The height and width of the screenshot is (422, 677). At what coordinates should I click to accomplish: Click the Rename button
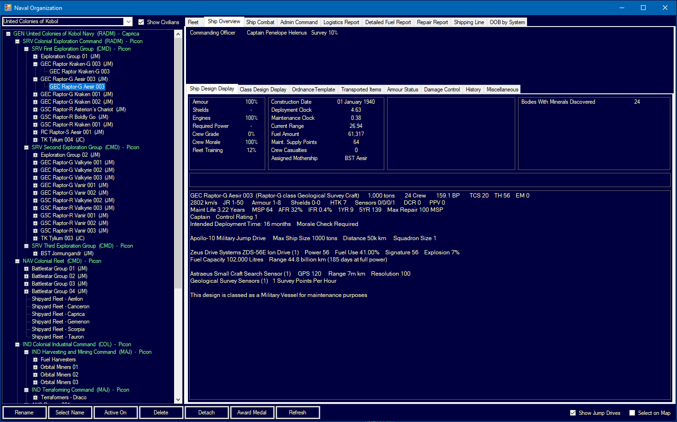(x=24, y=413)
